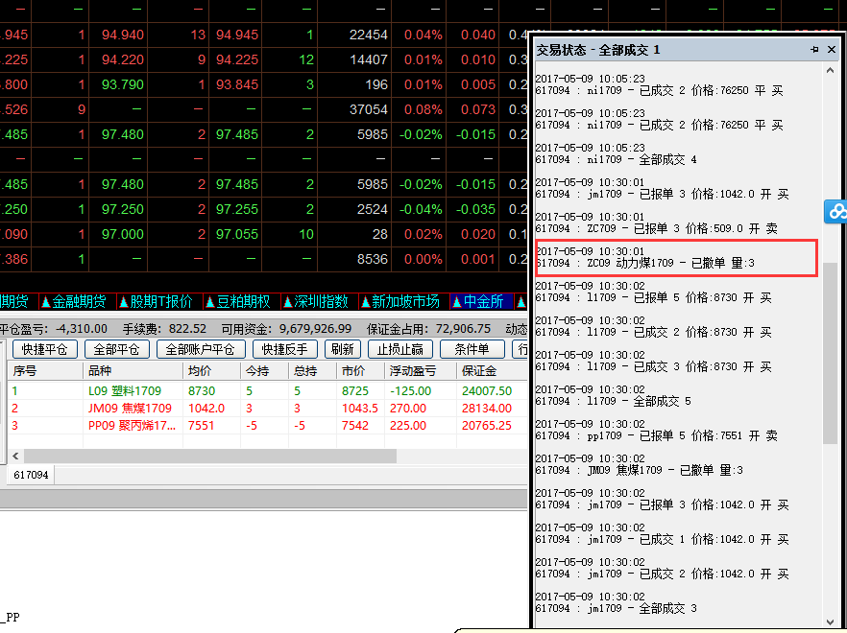Image resolution: width=847 pixels, height=633 pixels.
Task: Click log entry jm1709 全部成交 3
Action: [x=616, y=602]
